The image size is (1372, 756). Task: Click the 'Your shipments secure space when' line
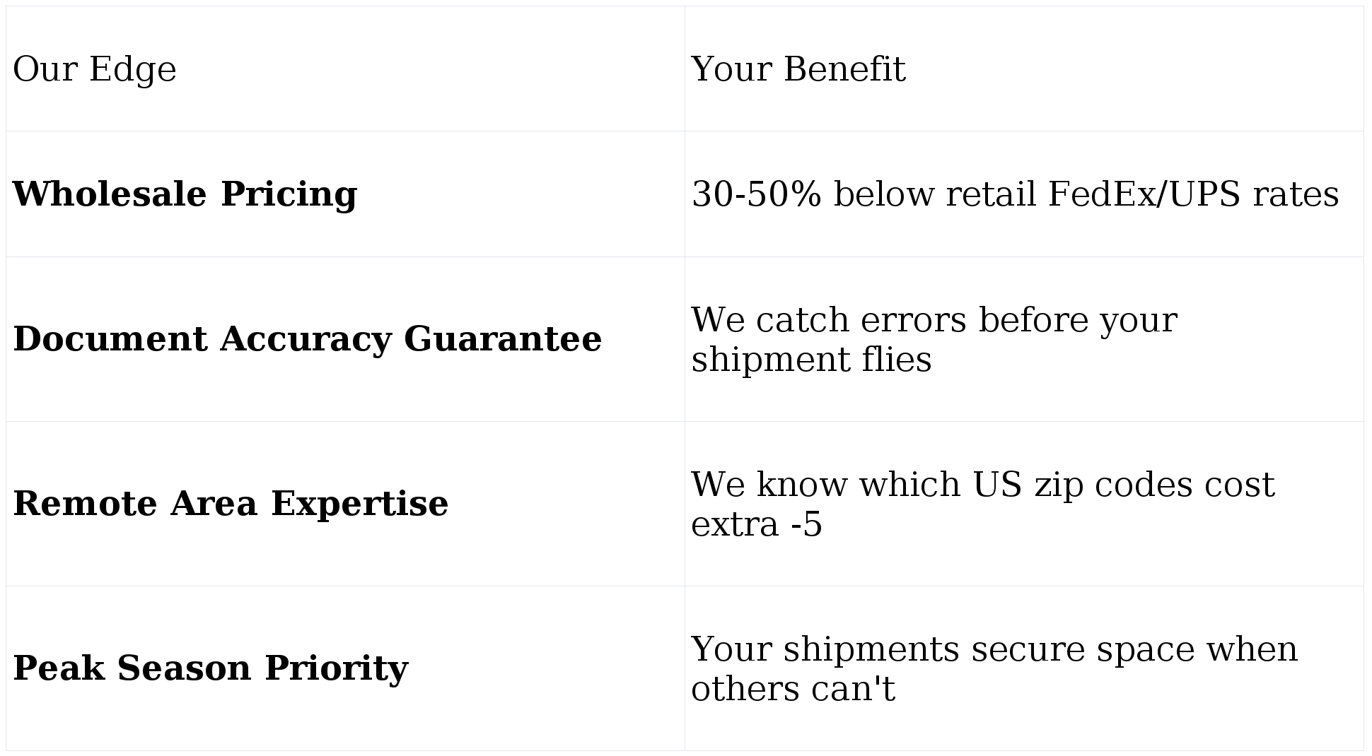(x=994, y=649)
